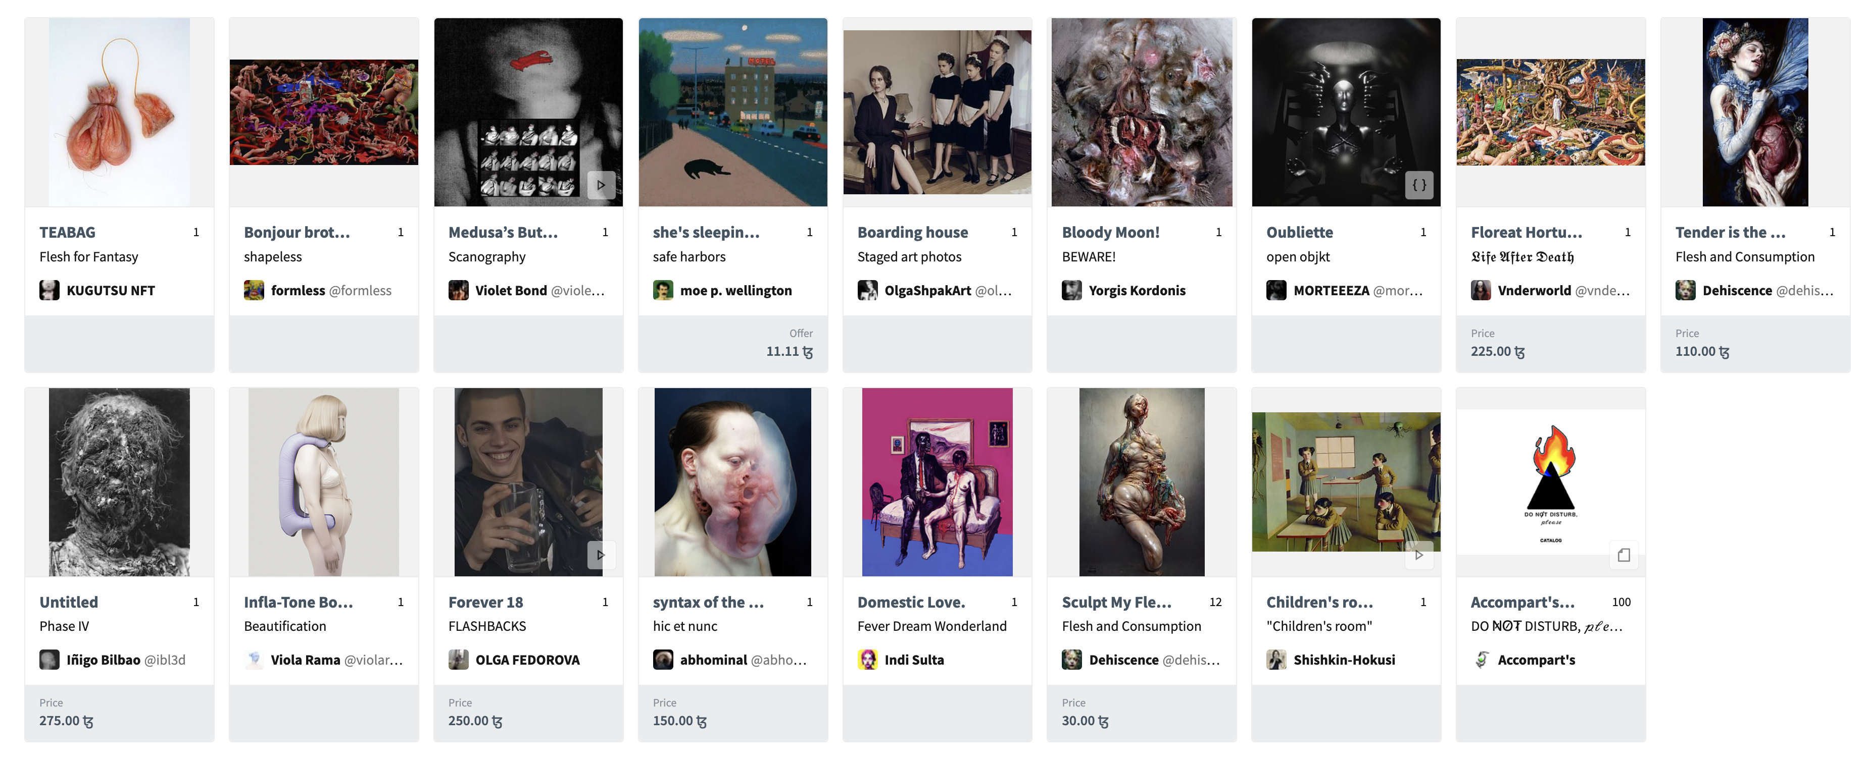Open the Flesh for Fantasy collection link
This screenshot has height=758, width=1868.
(x=88, y=256)
